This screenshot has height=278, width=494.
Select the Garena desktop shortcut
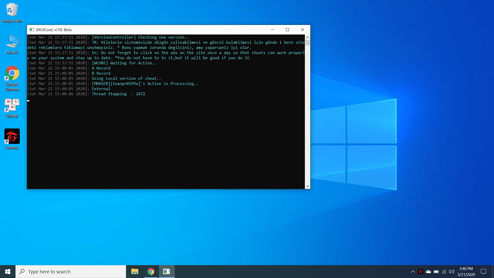(x=12, y=139)
